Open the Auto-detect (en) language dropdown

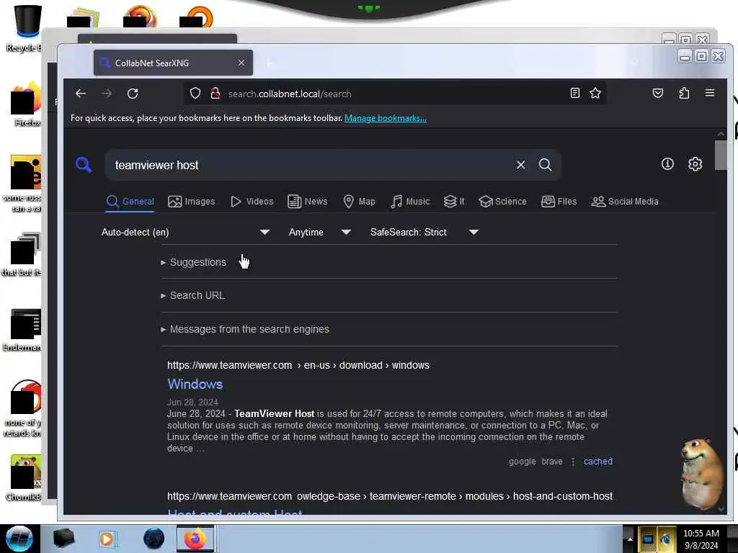[x=185, y=232]
